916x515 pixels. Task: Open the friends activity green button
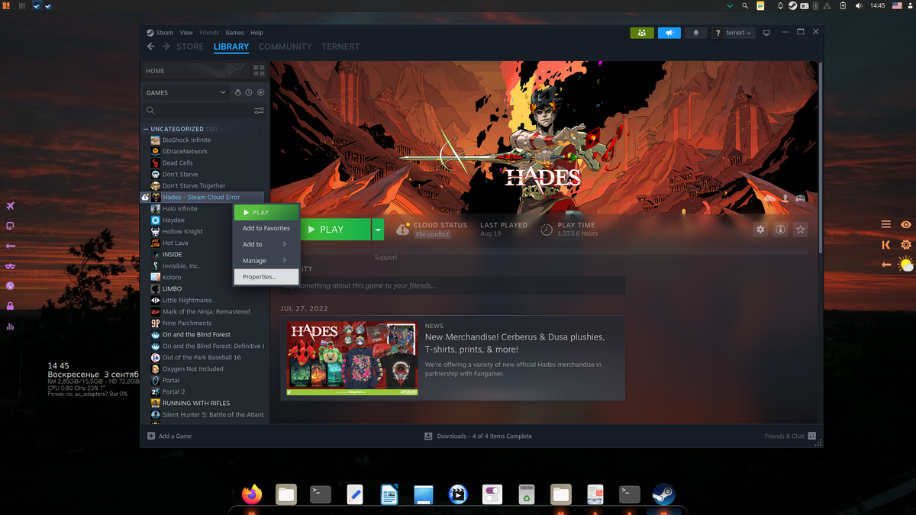[x=642, y=33]
